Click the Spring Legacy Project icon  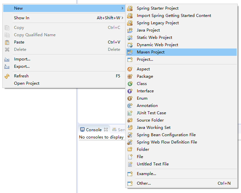click(x=130, y=23)
